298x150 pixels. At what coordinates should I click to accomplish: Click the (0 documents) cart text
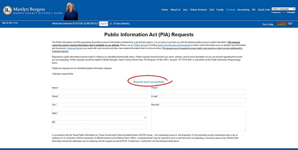pos(122,24)
